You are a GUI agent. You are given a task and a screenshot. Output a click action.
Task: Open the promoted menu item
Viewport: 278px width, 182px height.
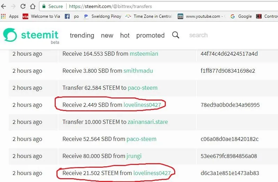[x=150, y=35]
